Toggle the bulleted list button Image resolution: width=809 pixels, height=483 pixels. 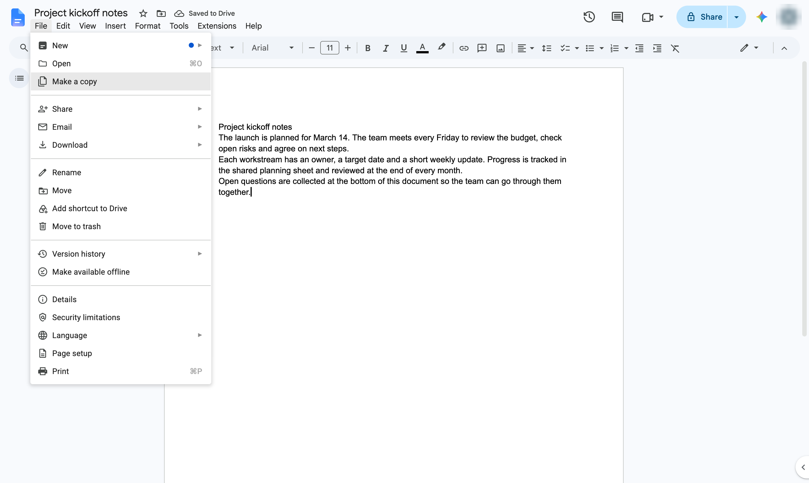(x=590, y=48)
